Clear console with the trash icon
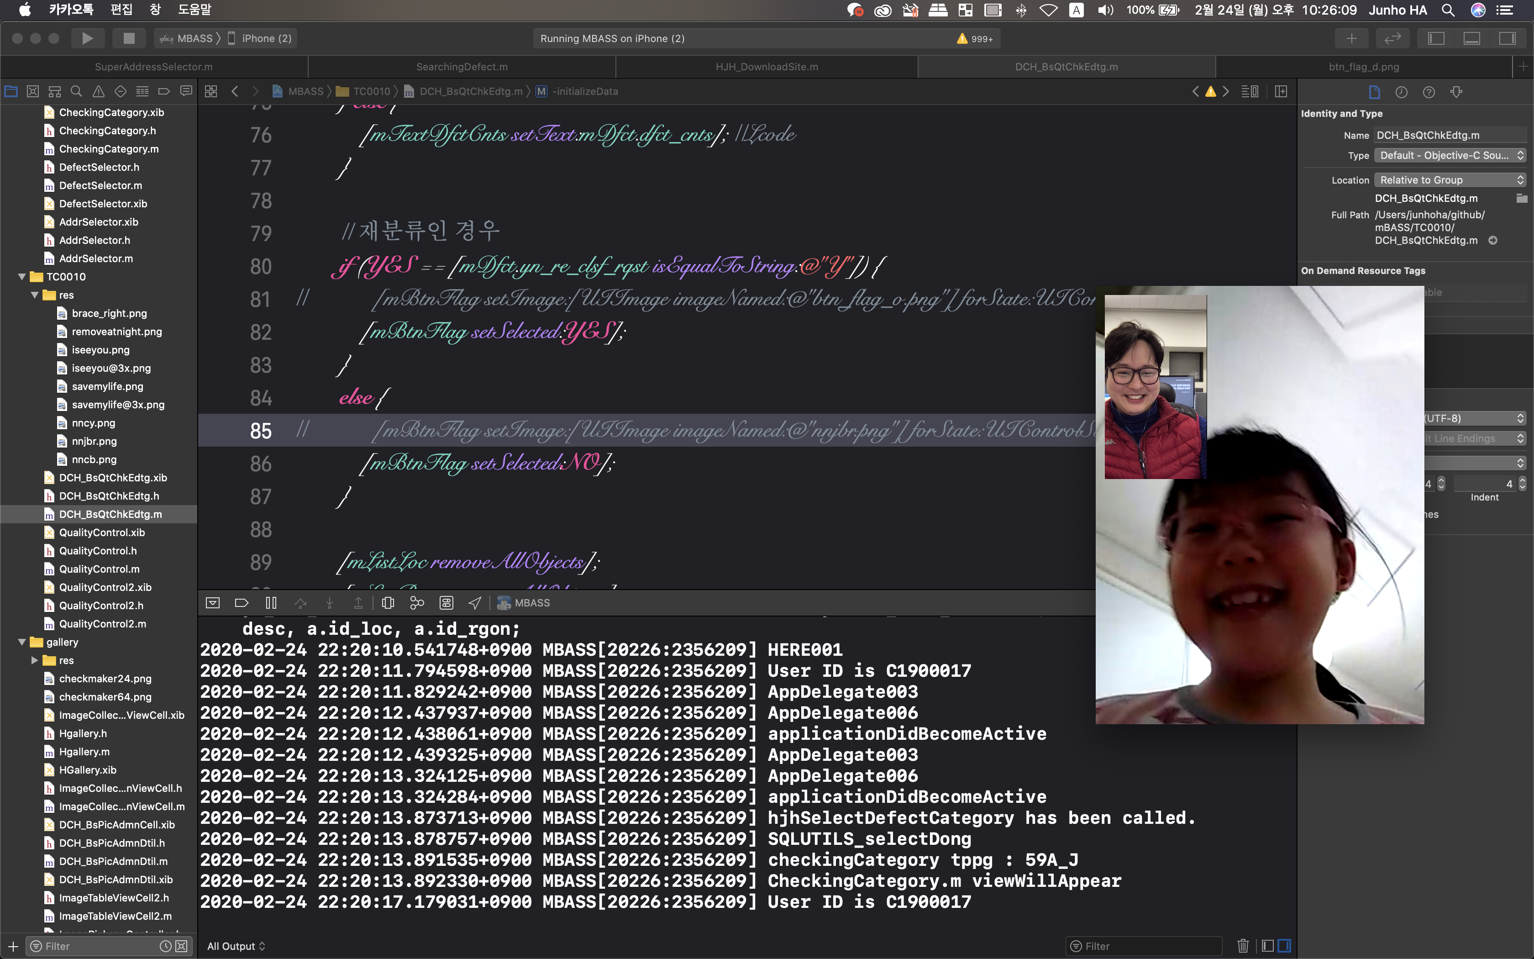Screen dimensions: 1534x959 pos(1242,946)
